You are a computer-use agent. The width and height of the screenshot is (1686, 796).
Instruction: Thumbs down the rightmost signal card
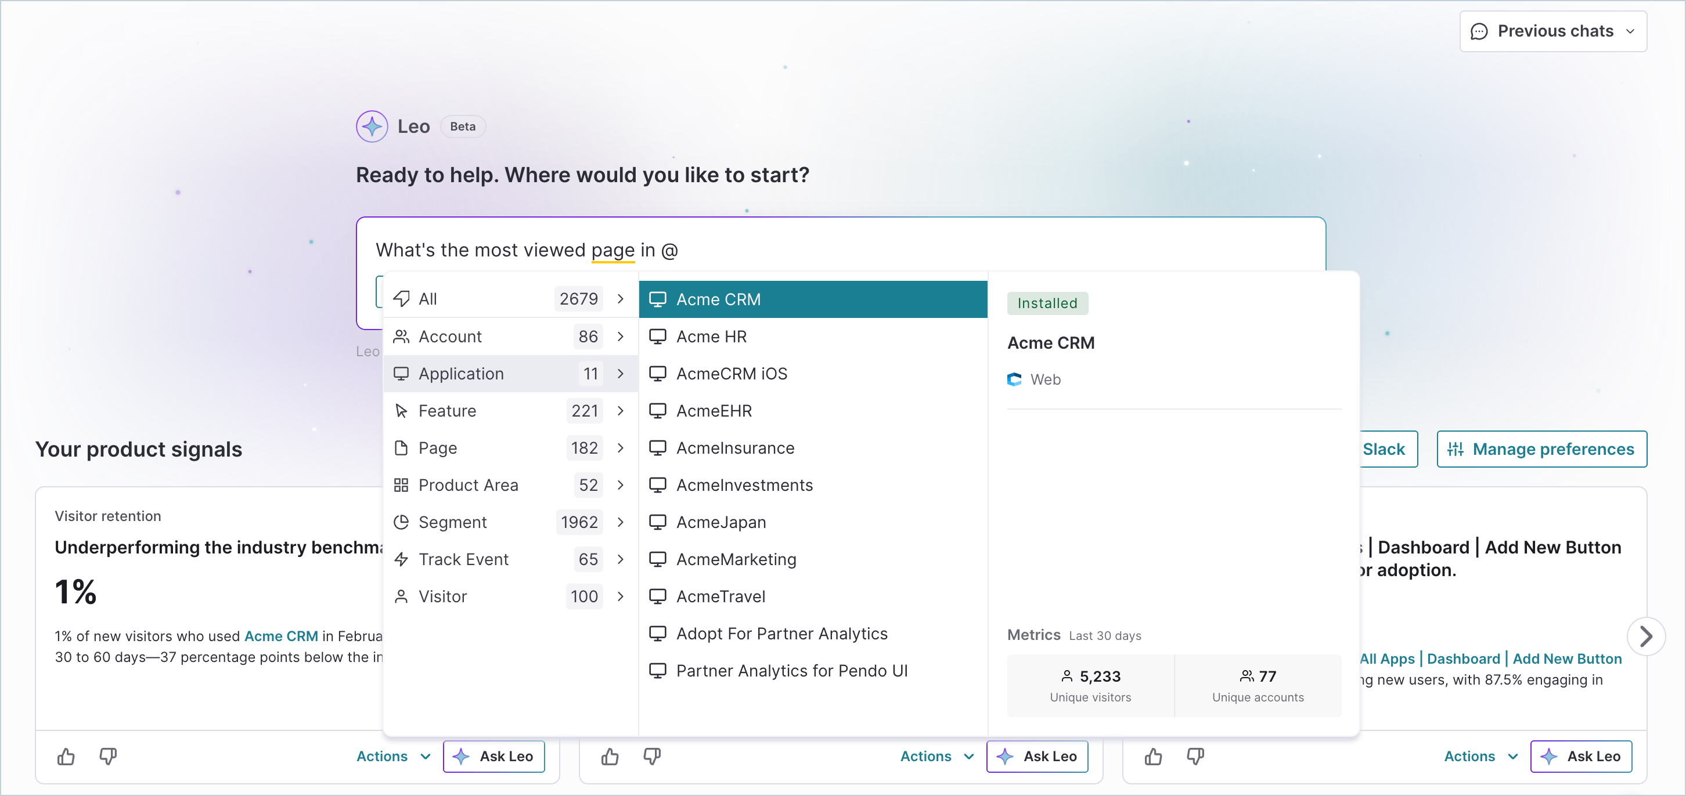tap(1195, 757)
